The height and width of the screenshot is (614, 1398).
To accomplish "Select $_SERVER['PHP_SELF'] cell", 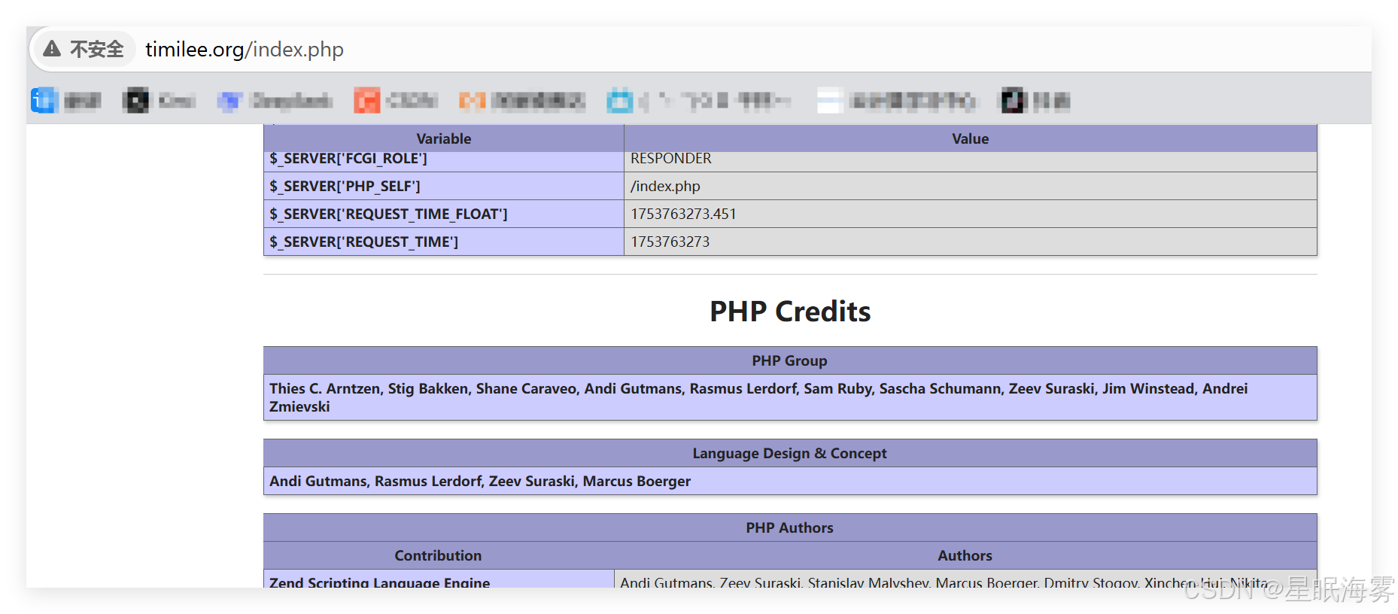I will (444, 186).
